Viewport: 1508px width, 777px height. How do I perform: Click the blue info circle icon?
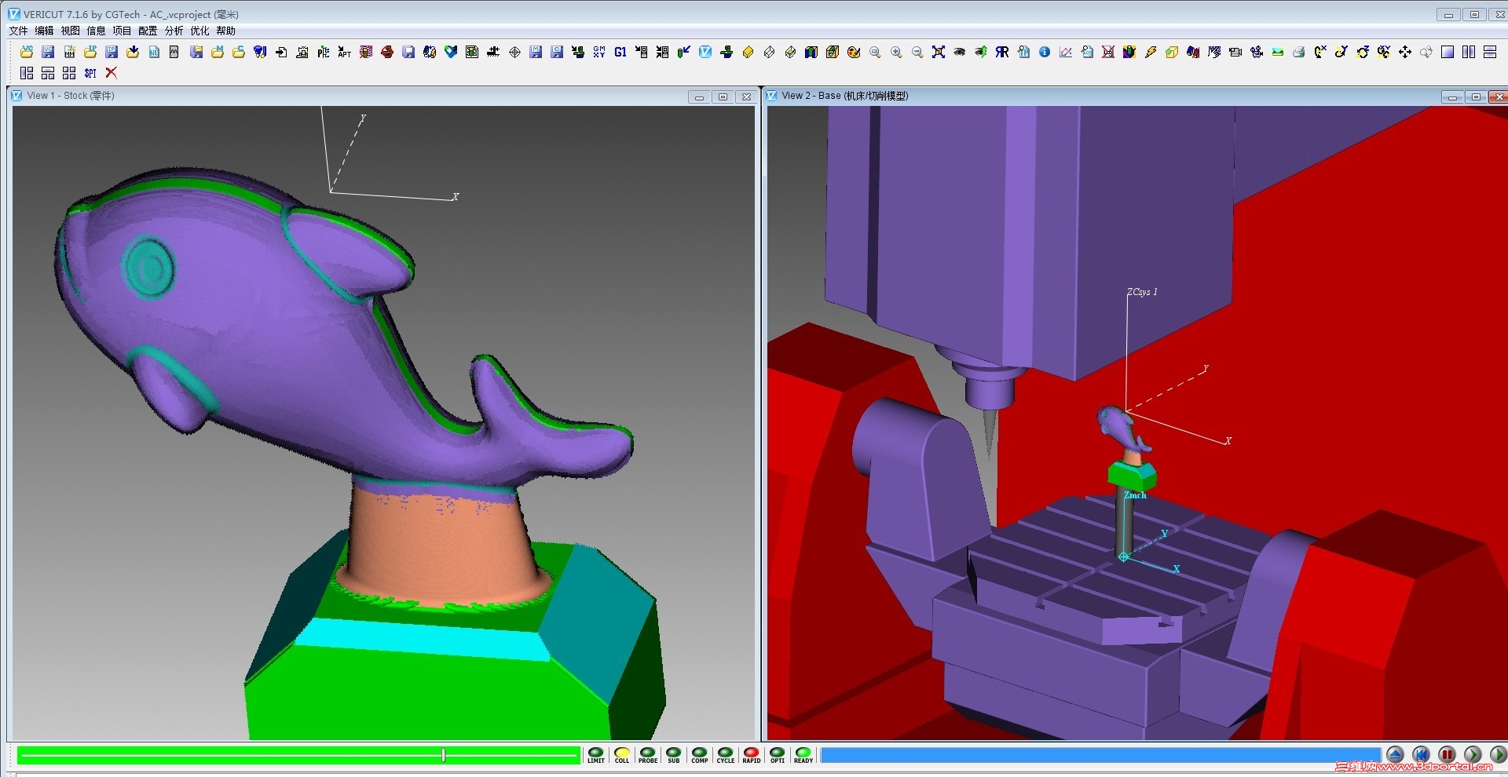[x=1045, y=52]
